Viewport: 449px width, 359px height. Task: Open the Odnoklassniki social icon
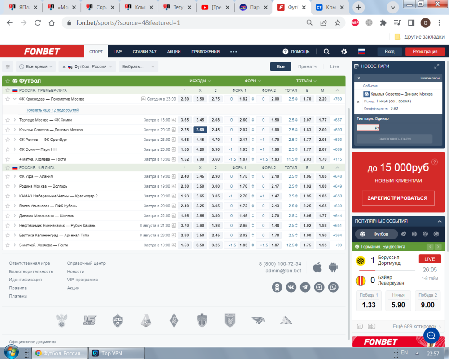[277, 287]
